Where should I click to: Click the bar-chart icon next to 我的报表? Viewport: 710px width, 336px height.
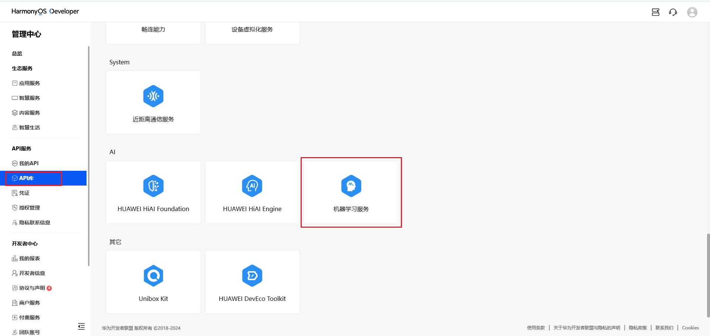[x=14, y=258]
